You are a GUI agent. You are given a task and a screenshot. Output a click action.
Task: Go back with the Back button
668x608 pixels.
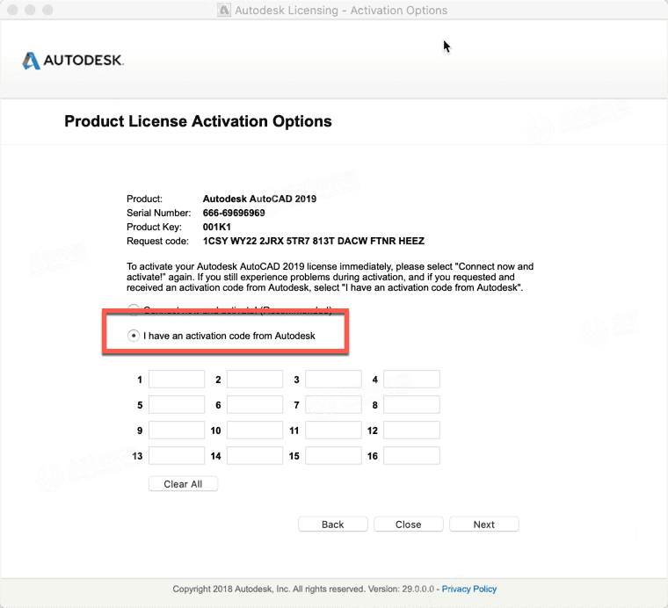click(x=333, y=525)
